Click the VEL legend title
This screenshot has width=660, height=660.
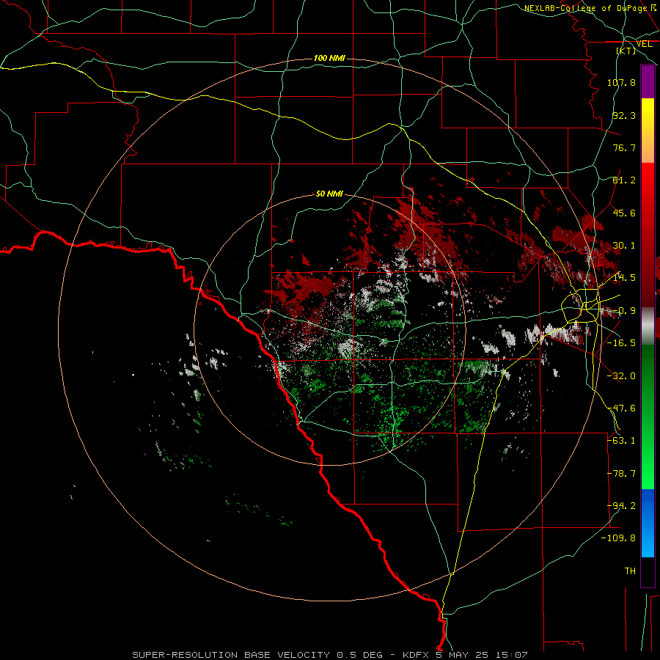click(645, 44)
